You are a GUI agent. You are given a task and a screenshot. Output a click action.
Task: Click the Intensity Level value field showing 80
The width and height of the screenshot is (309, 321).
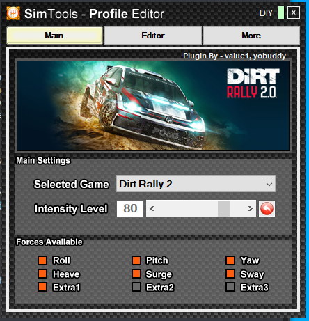tap(130, 209)
